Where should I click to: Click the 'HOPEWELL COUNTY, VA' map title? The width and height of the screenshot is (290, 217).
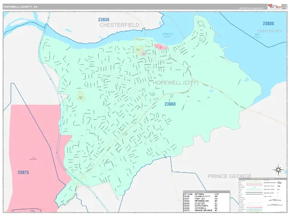pos(20,7)
